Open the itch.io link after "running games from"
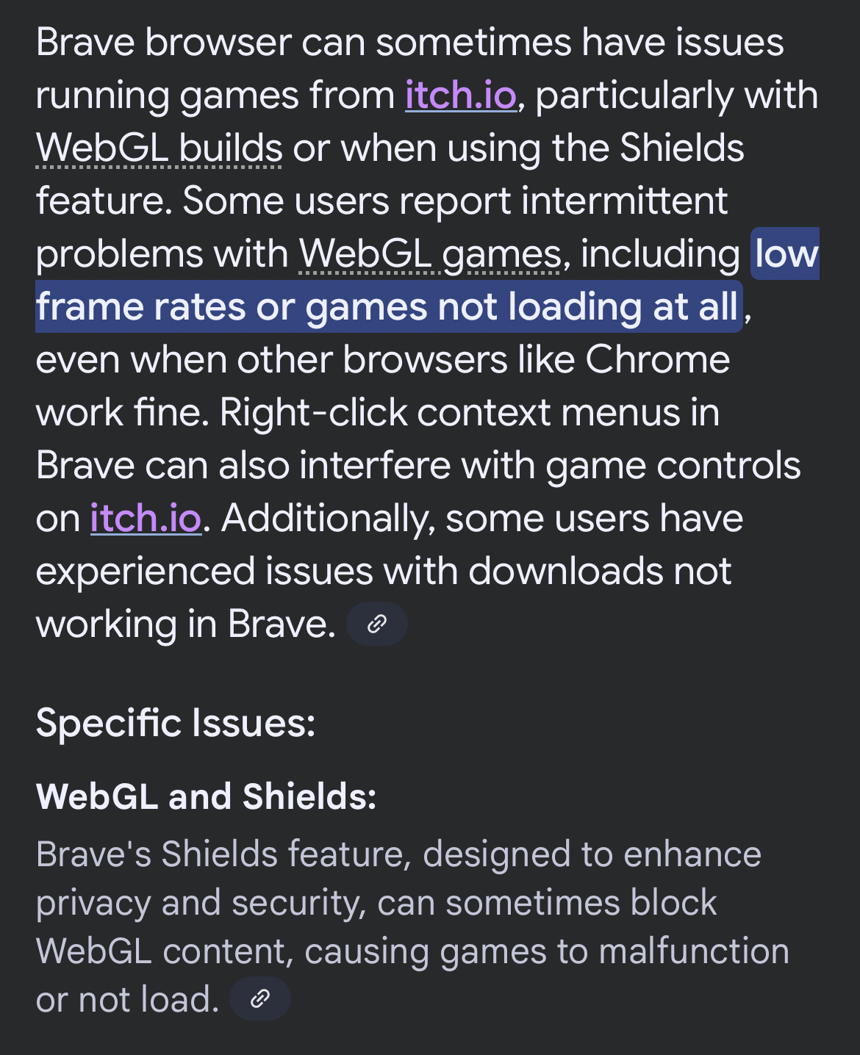This screenshot has height=1055, width=860. 461,96
